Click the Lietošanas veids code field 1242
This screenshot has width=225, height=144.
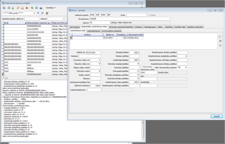[x=149, y=73]
